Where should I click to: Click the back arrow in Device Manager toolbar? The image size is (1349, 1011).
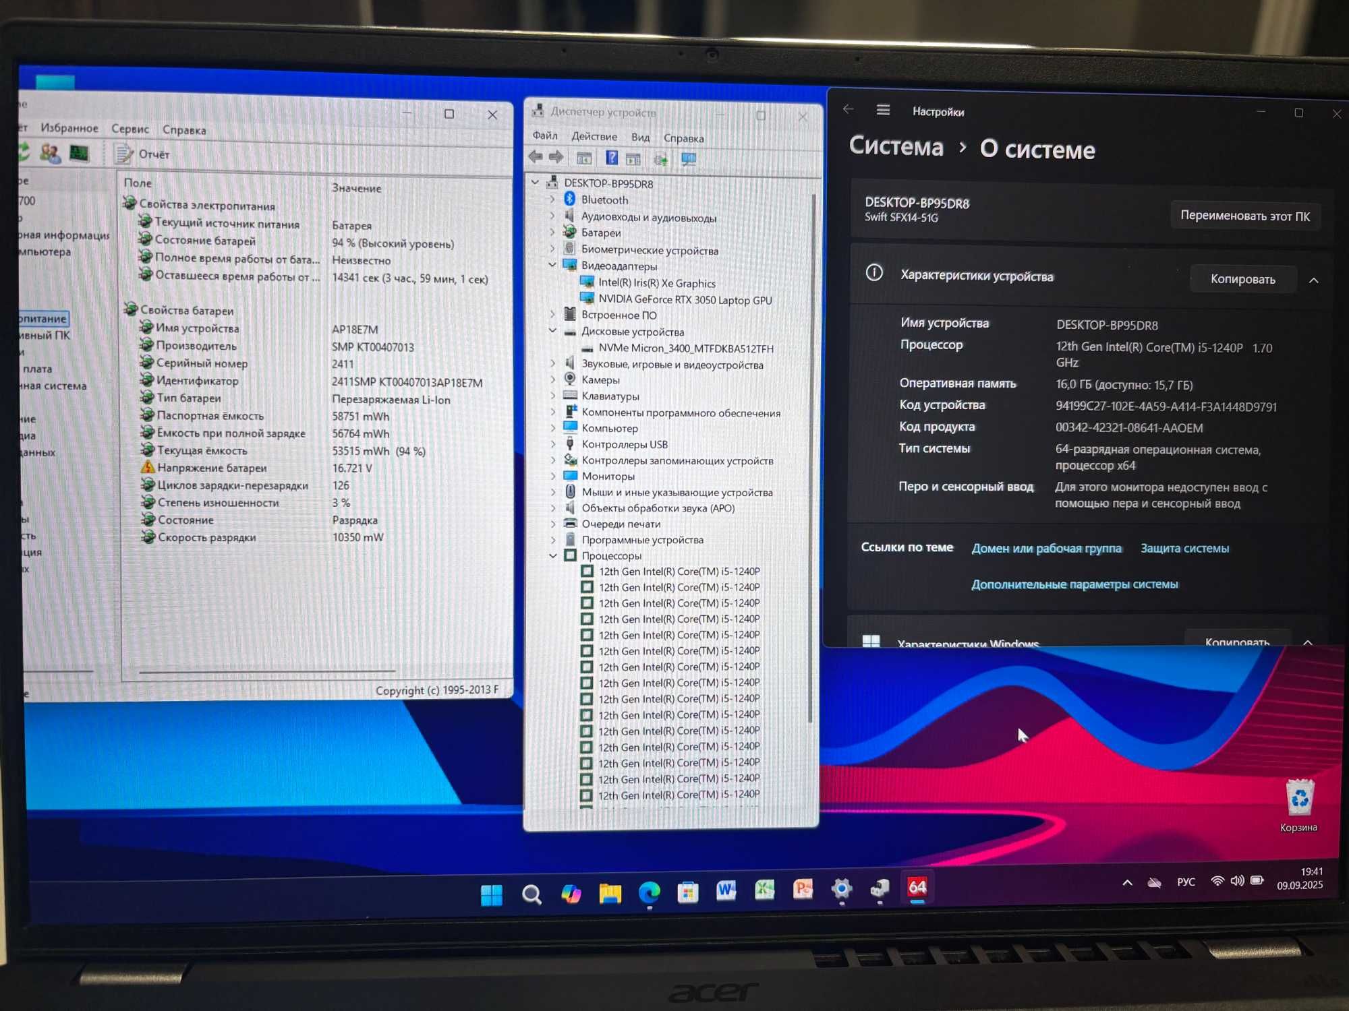click(536, 158)
